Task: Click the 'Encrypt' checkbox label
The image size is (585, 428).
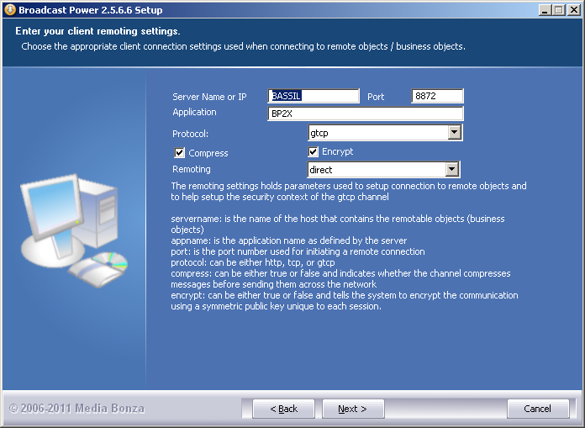Action: click(337, 151)
